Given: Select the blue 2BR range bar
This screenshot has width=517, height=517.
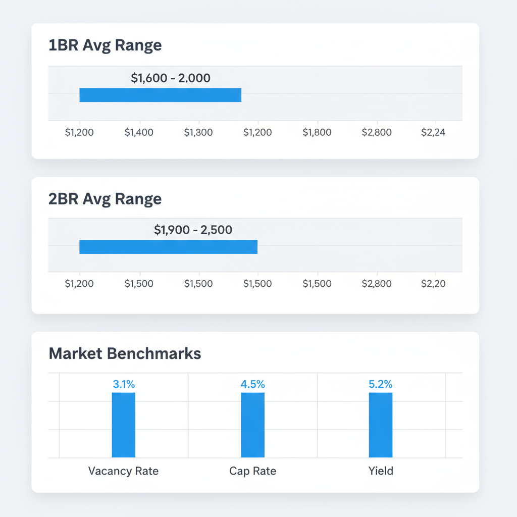Looking at the screenshot, I should tap(168, 247).
